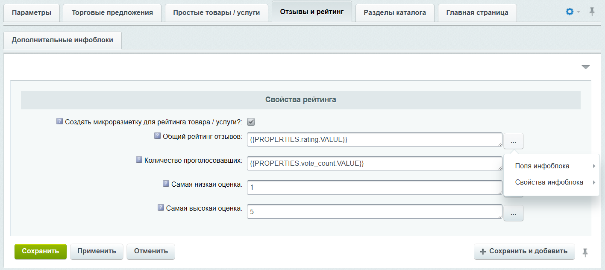This screenshot has width=605, height=270.
Task: Click the Сохранить и добавить button
Action: [x=524, y=251]
